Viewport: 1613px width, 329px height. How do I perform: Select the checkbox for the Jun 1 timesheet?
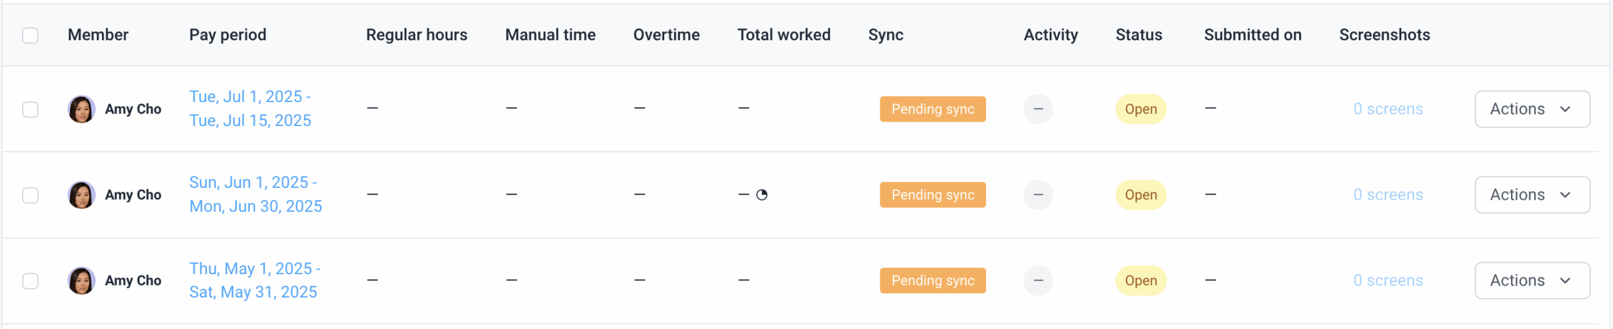pyautogui.click(x=30, y=195)
